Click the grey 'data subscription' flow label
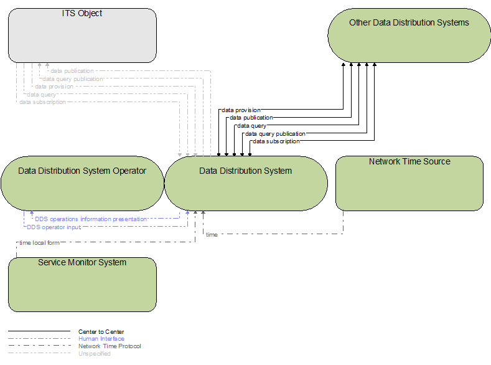 click(x=42, y=102)
